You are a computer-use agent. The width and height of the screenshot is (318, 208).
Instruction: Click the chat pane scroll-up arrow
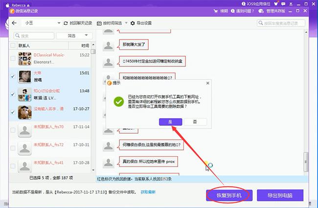point(306,32)
